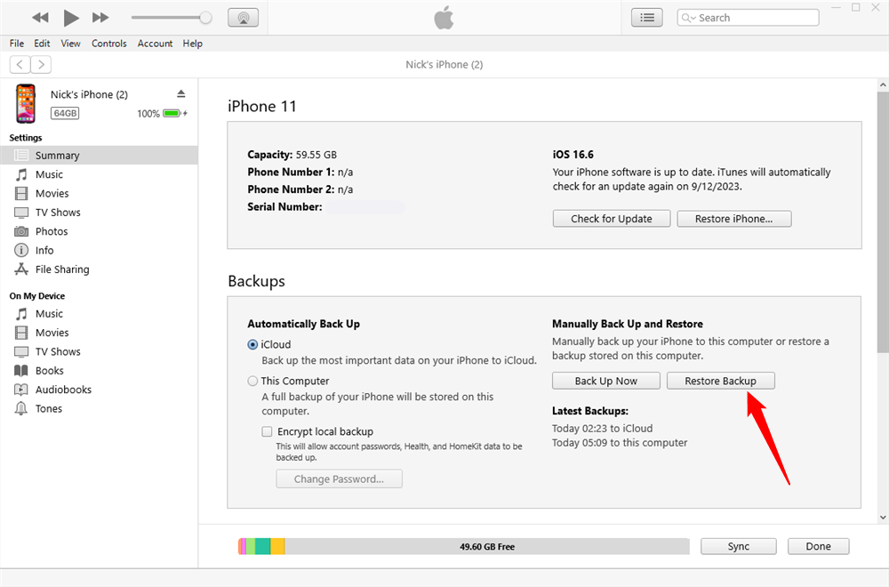Click in the Search field

[756, 18]
